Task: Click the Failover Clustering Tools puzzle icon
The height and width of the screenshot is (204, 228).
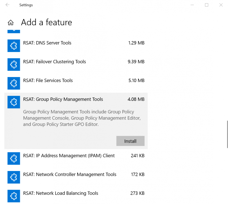Action: click(14, 65)
